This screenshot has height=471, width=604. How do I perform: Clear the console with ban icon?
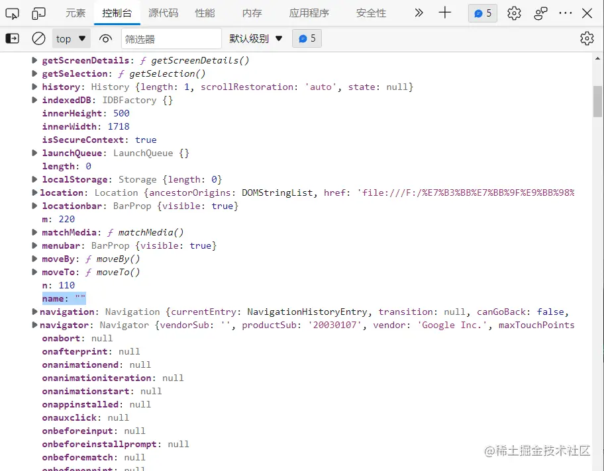click(38, 38)
